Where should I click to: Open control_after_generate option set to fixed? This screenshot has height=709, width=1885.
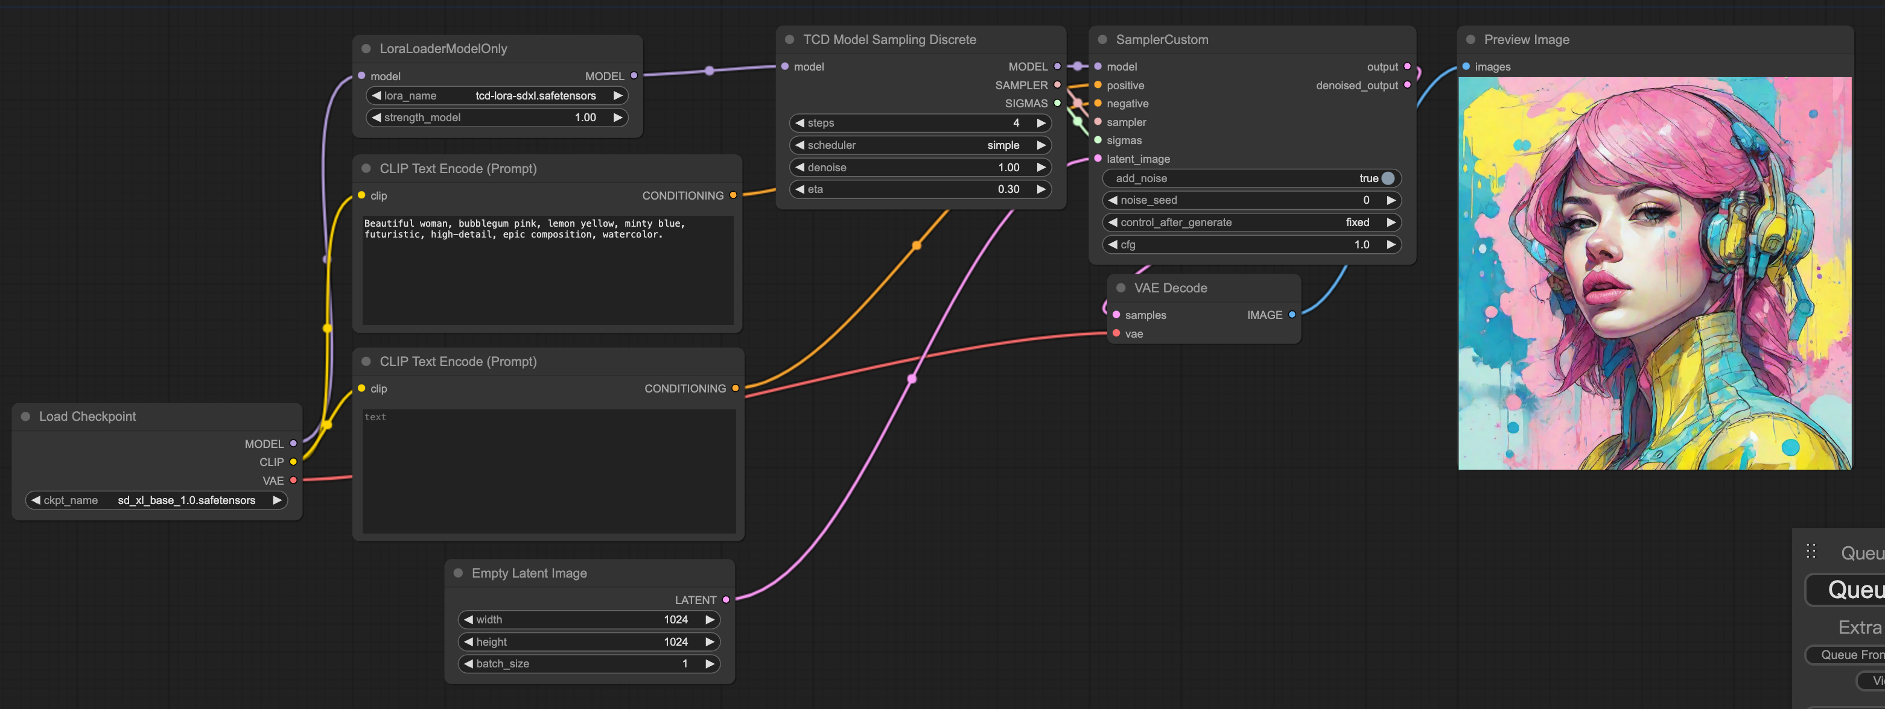1251,222
